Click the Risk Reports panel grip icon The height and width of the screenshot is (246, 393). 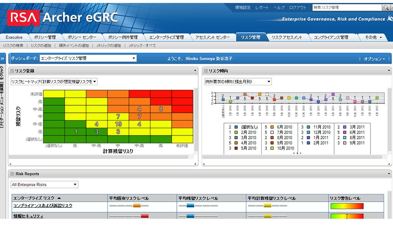(12, 174)
